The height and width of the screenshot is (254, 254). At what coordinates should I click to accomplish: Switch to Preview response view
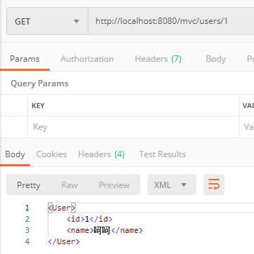coord(114,185)
